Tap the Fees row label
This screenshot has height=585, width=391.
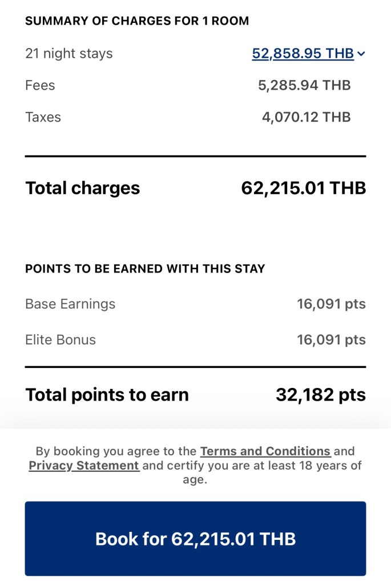40,86
